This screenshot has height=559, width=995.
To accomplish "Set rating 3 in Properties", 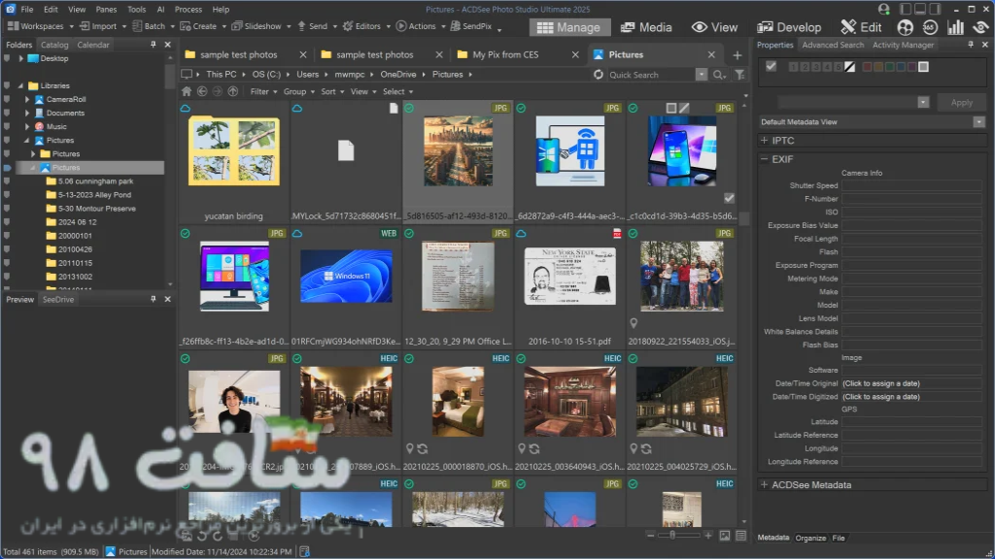I will (x=816, y=67).
